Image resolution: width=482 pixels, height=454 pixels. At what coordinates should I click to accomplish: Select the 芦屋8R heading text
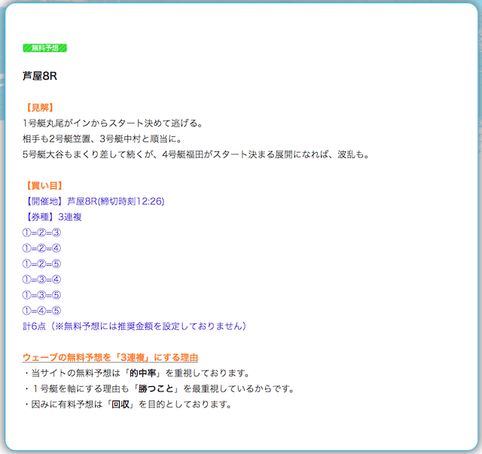pyautogui.click(x=40, y=76)
